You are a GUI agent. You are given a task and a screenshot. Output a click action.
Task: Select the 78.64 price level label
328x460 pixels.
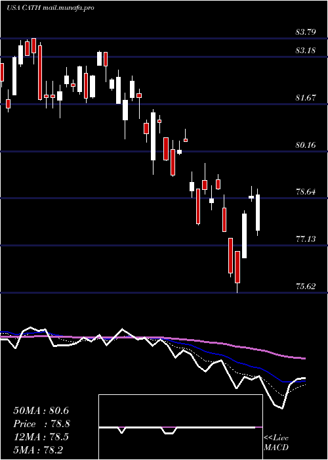tap(306, 192)
